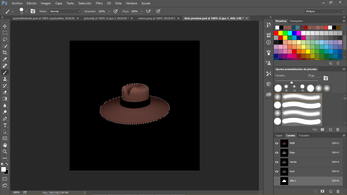Hide the Rojo channel
The width and height of the screenshot is (347, 195).
coord(277,153)
